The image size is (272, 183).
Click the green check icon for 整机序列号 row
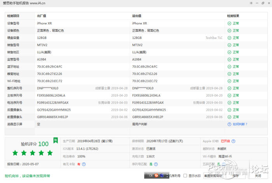(229, 88)
